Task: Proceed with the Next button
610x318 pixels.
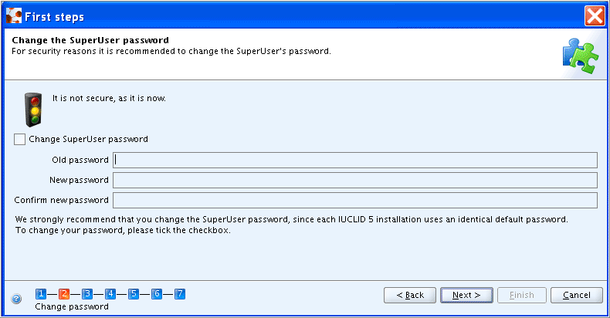Action: click(466, 295)
